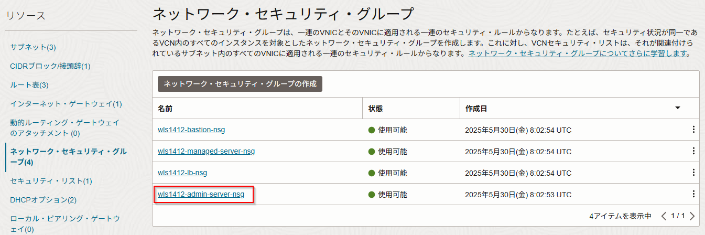Select CIDRブロック/接頭辞(1) in resources menu

point(50,66)
